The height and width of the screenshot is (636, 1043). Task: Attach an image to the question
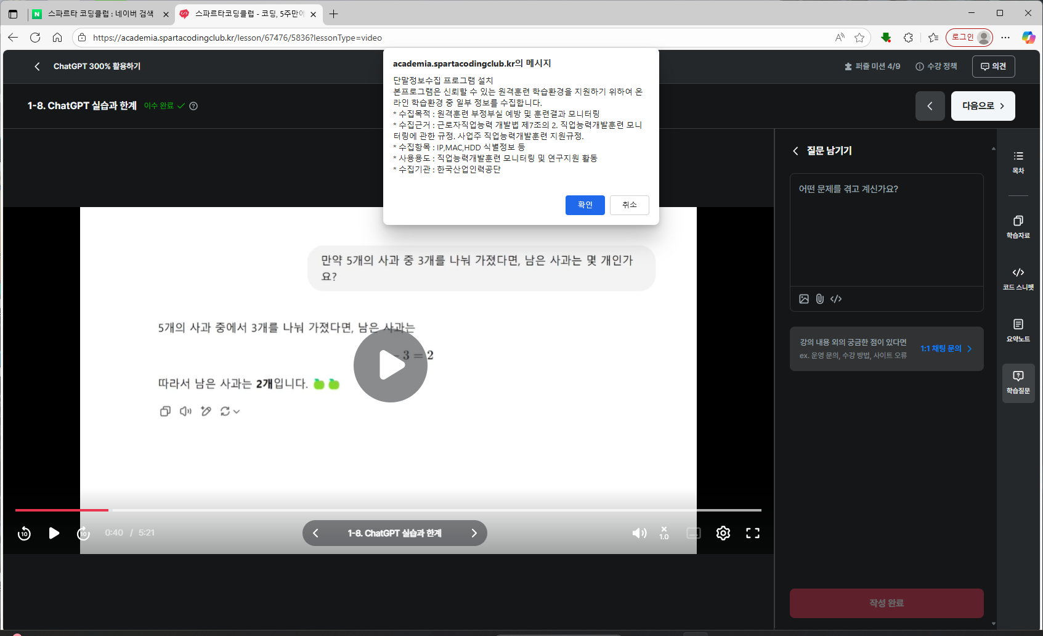click(804, 299)
